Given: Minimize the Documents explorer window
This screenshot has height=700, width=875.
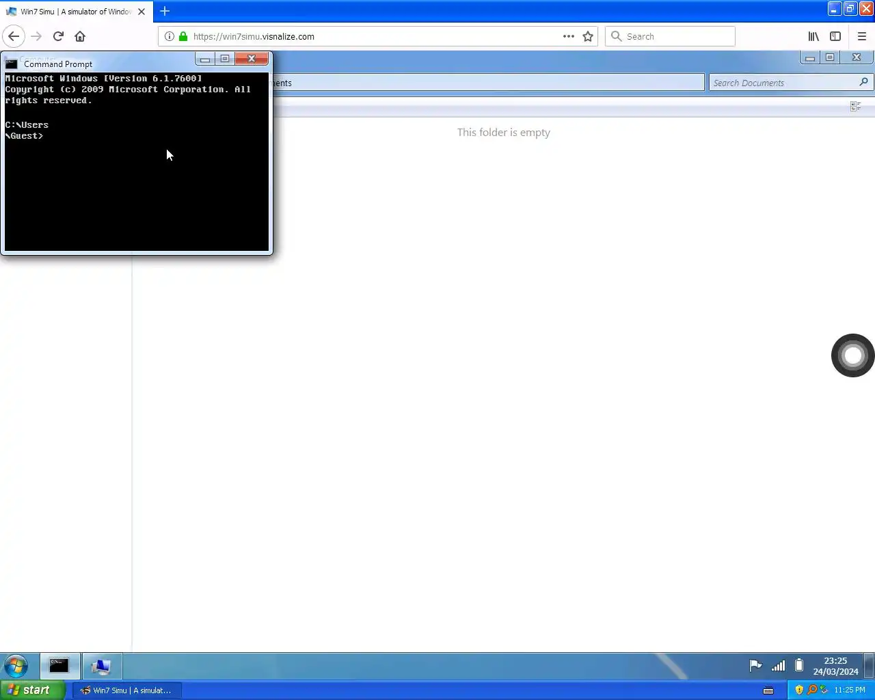Looking at the screenshot, I should coord(810,58).
